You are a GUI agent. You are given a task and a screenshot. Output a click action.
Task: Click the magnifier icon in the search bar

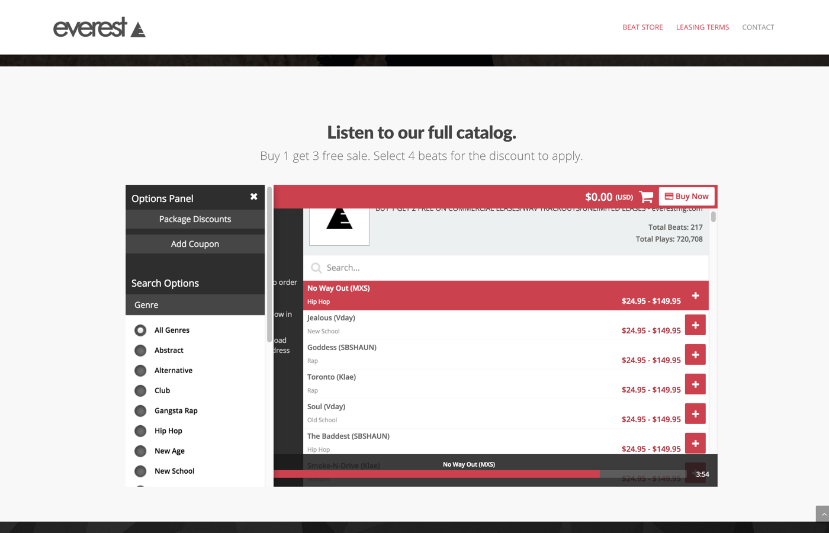pos(316,268)
